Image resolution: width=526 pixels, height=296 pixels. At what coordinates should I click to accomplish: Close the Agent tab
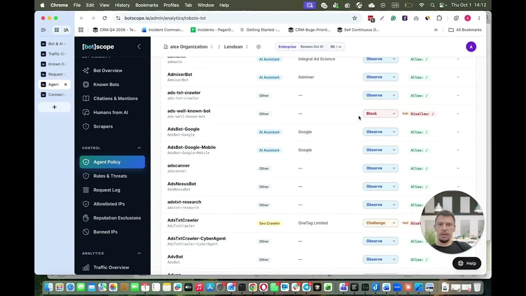pyautogui.click(x=65, y=85)
